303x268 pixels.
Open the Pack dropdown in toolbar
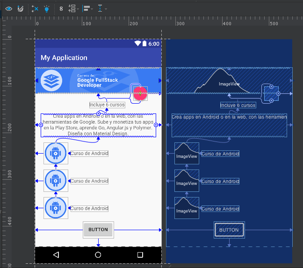pyautogui.click(x=72, y=8)
